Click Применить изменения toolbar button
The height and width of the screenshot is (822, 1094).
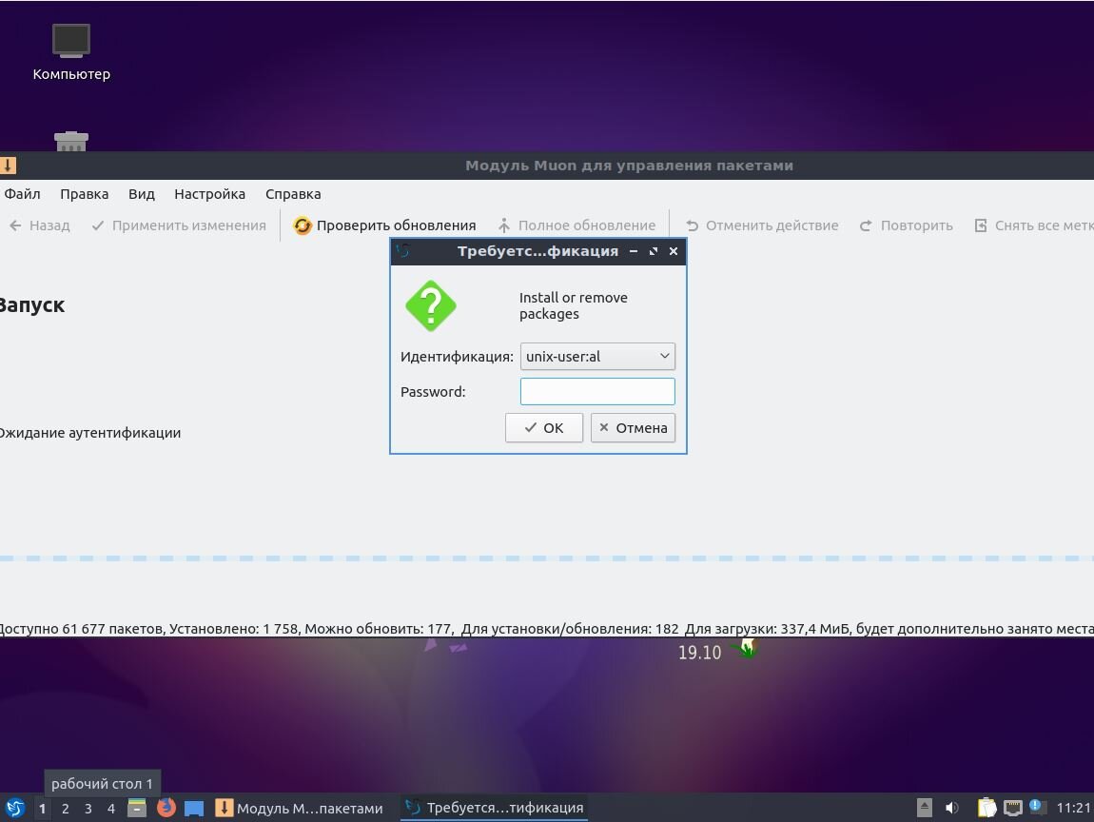(179, 225)
